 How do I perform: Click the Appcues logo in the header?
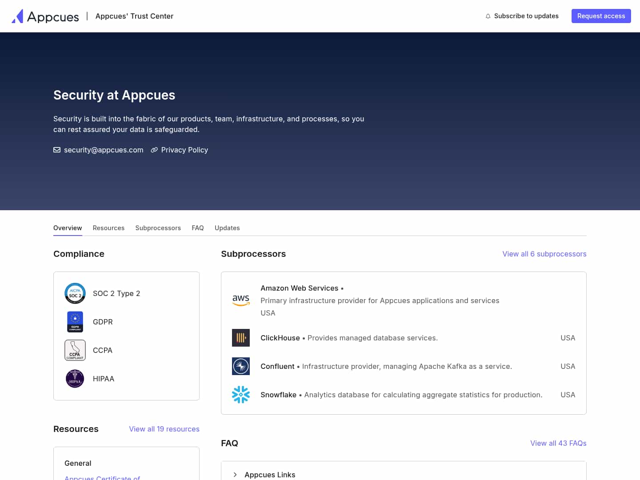[x=45, y=16]
